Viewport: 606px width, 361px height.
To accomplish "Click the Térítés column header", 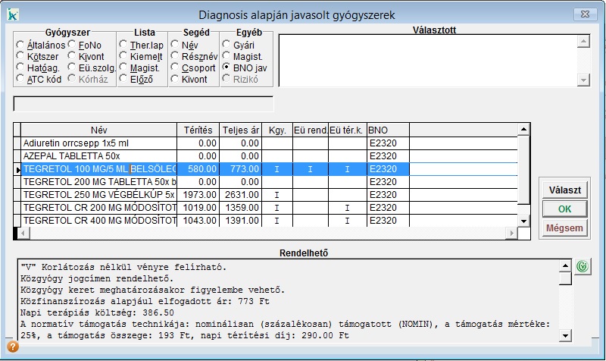I will click(196, 130).
